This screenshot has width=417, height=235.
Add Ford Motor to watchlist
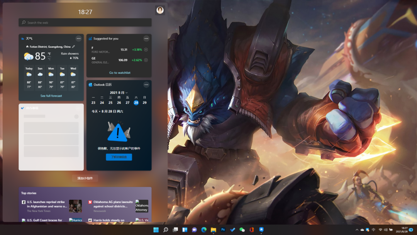146,49
